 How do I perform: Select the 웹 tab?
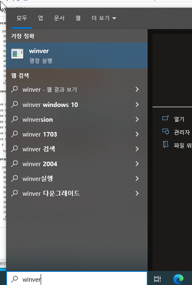point(78,18)
